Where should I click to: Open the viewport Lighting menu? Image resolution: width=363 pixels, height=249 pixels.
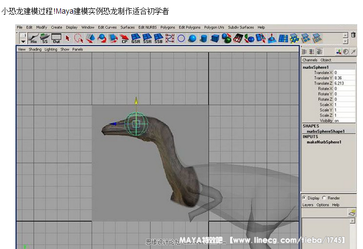pos(51,49)
